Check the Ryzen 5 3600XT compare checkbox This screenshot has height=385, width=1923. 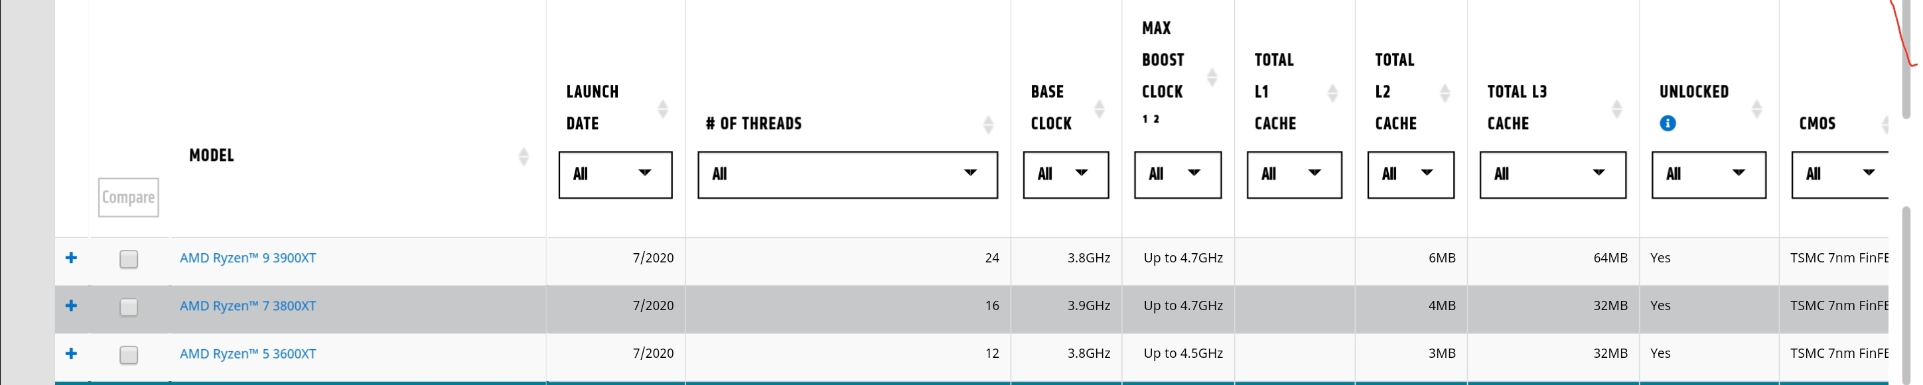(x=129, y=355)
